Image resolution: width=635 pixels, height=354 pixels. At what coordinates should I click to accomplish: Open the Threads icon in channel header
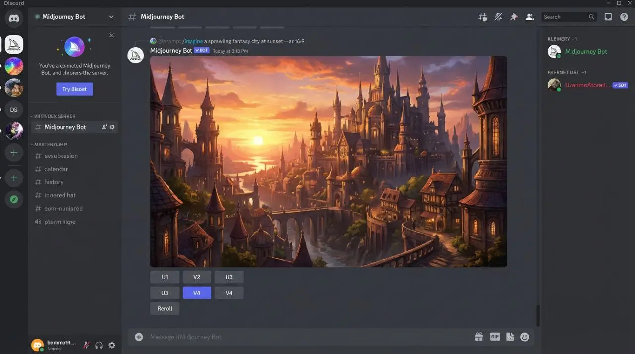pos(482,17)
